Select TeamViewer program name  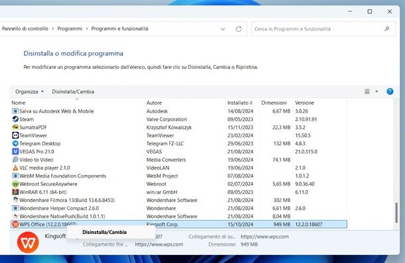coord(33,135)
